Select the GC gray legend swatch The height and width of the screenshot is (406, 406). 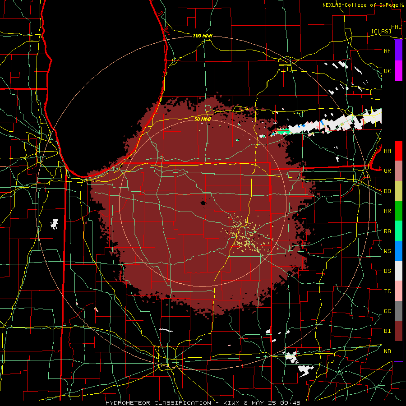click(398, 311)
